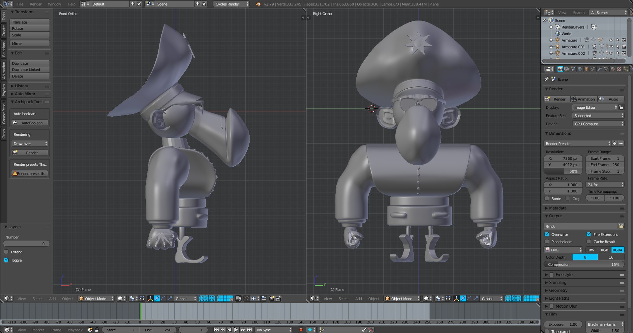The image size is (633, 333).
Task: Open the Render Layers properties tab
Action: 566,69
